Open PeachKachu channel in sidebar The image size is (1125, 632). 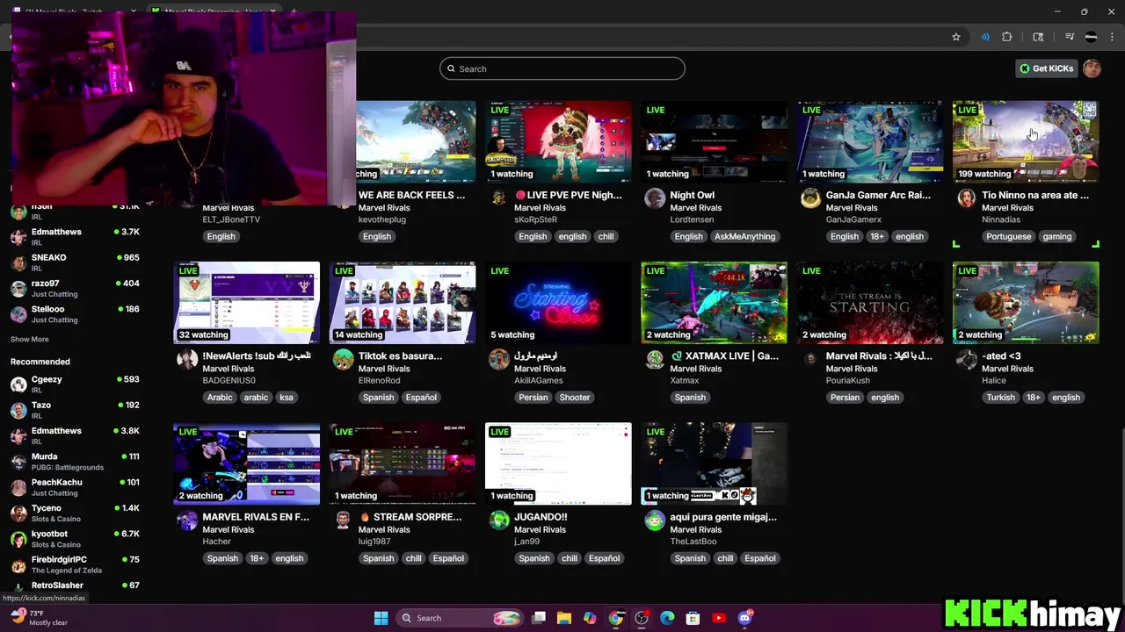click(75, 487)
